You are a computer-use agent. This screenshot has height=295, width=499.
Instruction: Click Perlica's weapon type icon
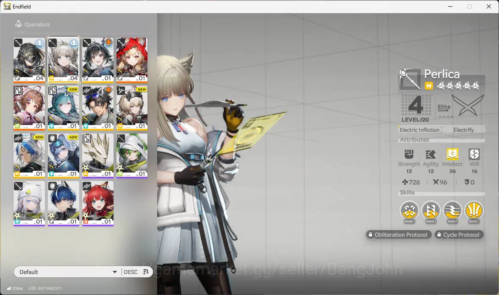tap(410, 79)
